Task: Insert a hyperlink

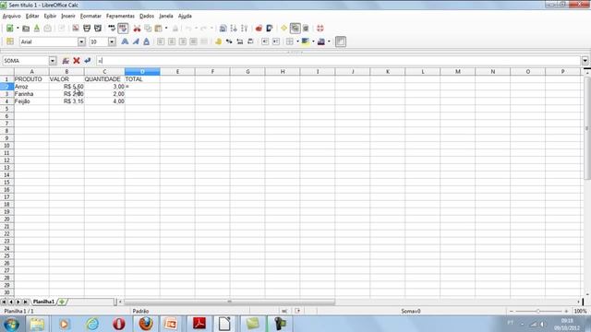Action: (223, 29)
